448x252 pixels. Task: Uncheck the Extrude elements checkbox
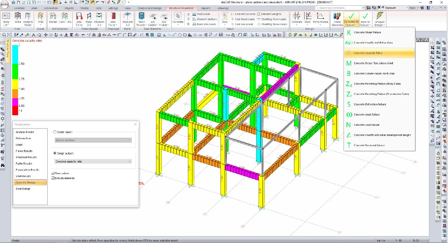53,178
